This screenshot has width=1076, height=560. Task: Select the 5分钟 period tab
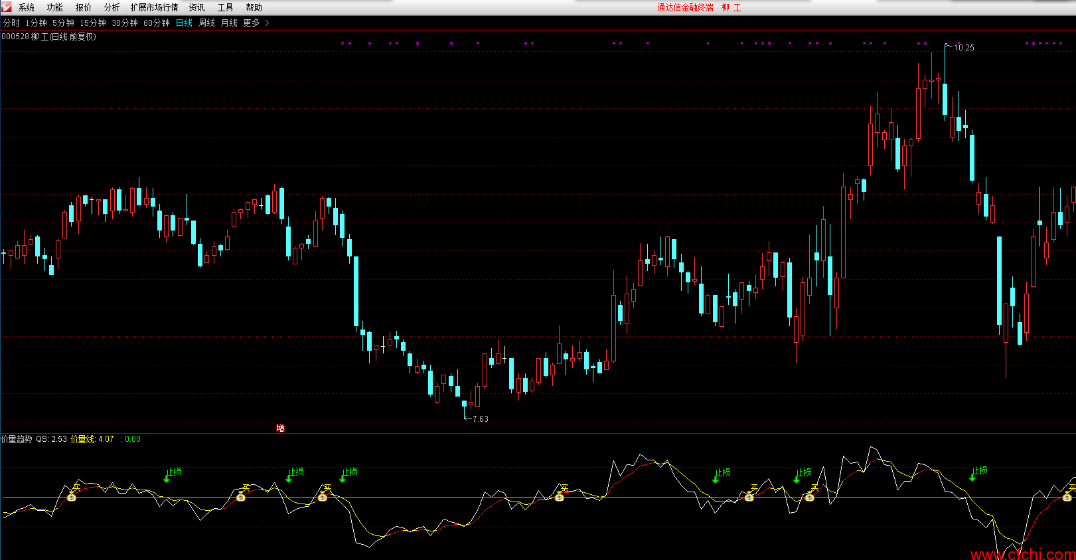tap(63, 23)
